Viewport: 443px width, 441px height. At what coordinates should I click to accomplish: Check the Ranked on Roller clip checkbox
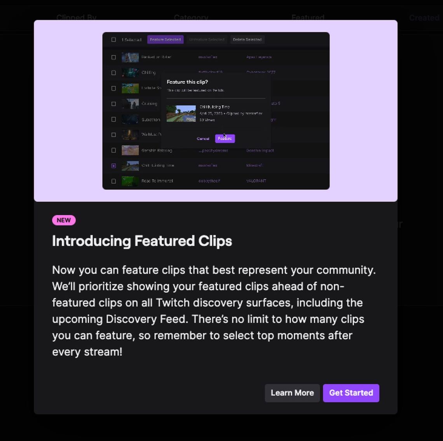pos(113,57)
